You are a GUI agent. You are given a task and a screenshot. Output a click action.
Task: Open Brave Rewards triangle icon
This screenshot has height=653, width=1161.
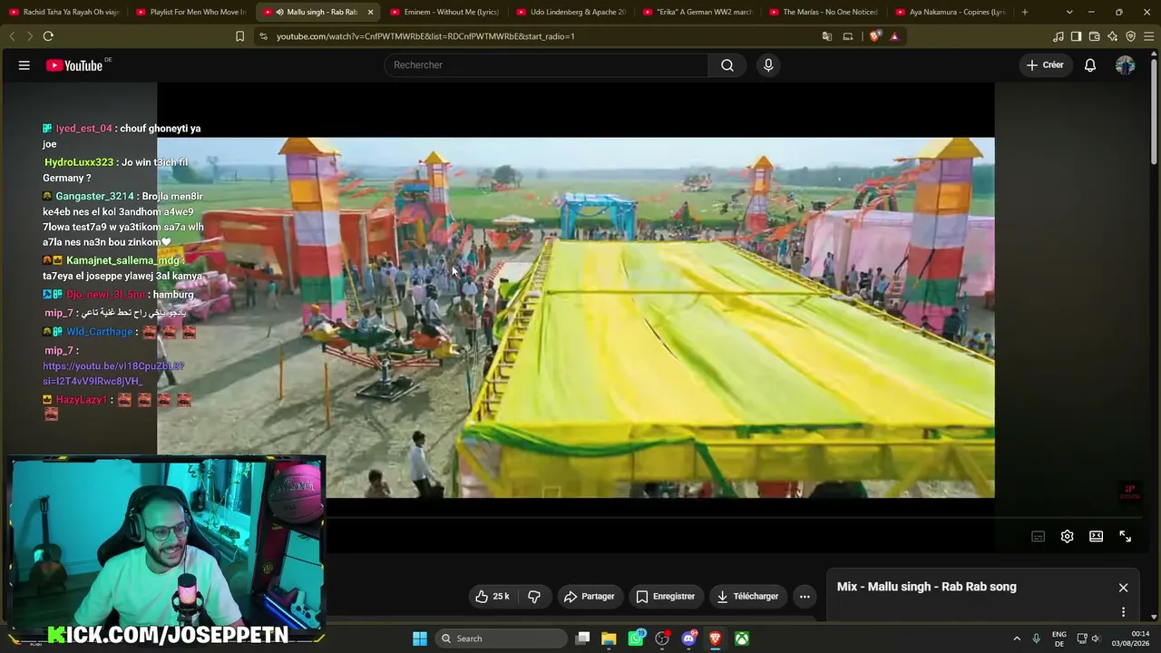(x=894, y=36)
